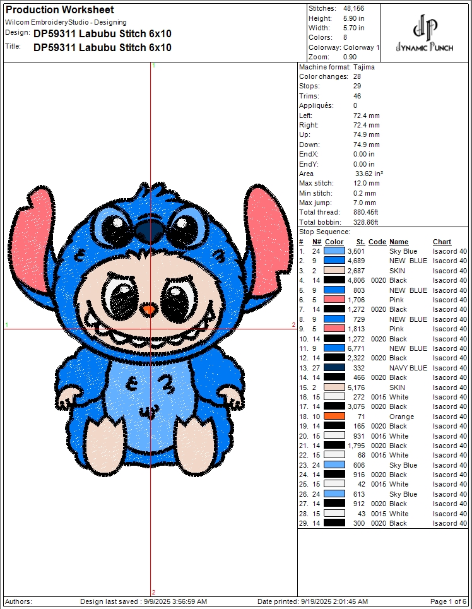The width and height of the screenshot is (472, 609).
Task: Click the Color changes value 28
Action: (357, 76)
